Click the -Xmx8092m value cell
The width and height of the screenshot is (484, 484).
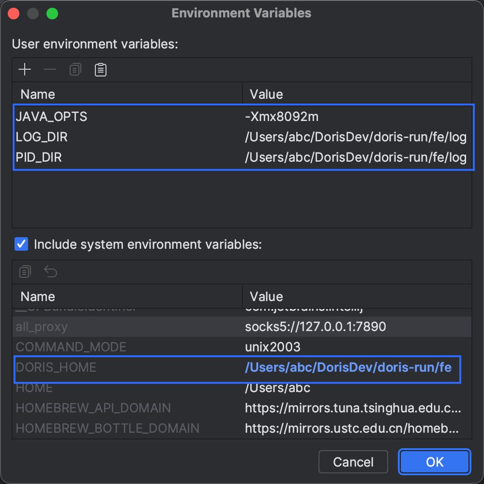(x=282, y=117)
